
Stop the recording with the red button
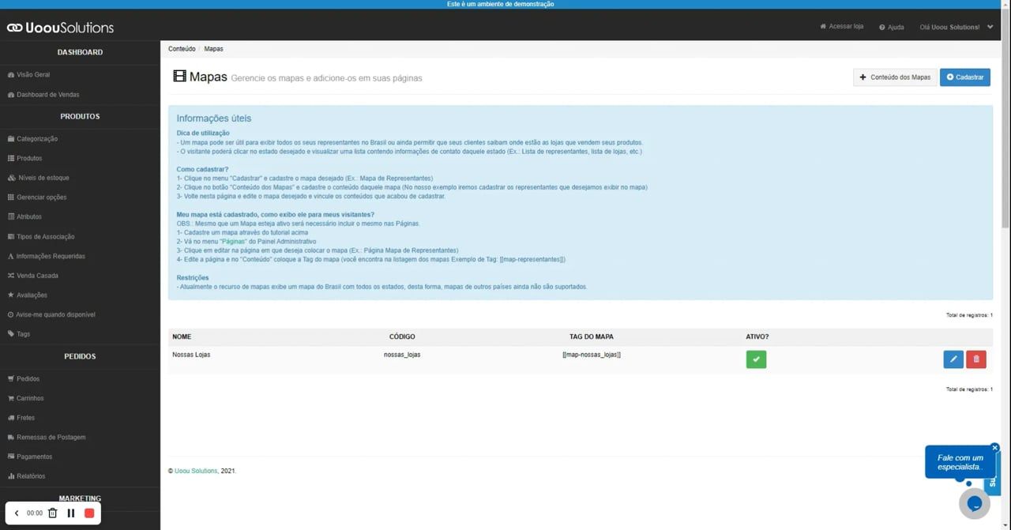click(89, 513)
